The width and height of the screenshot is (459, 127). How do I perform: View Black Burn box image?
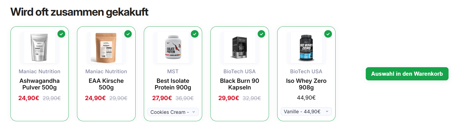point(239,47)
